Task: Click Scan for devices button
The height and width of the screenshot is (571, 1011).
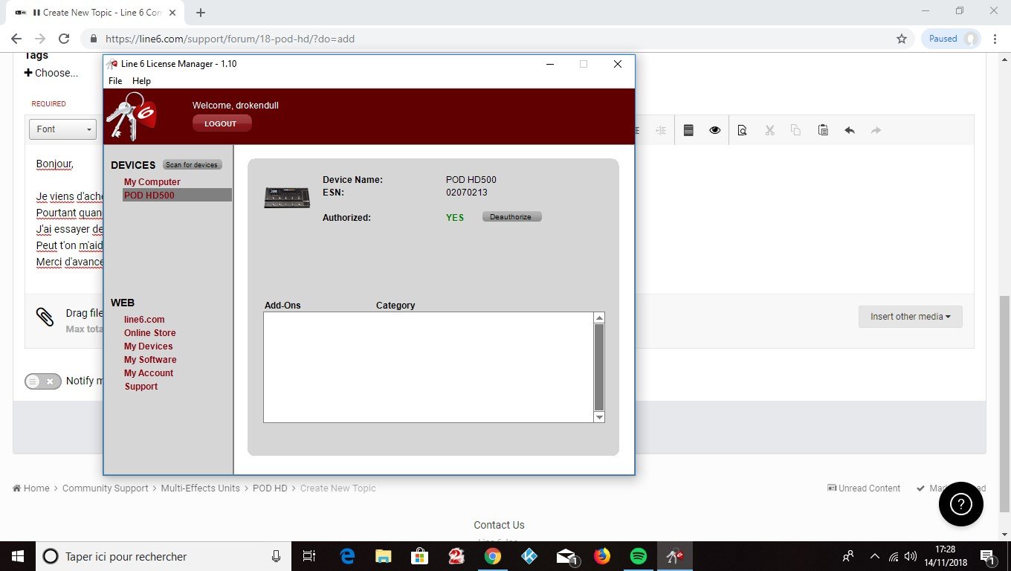Action: pyautogui.click(x=192, y=165)
